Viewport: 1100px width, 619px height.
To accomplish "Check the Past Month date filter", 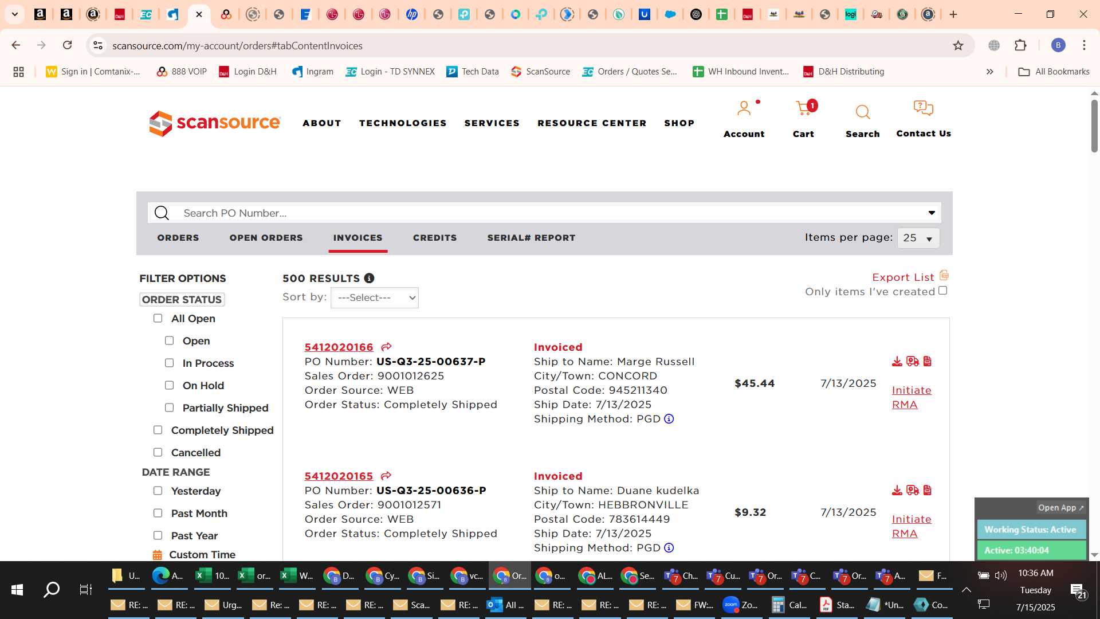I will (x=158, y=513).
